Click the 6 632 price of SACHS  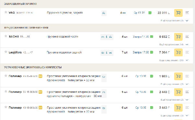point(164,37)
